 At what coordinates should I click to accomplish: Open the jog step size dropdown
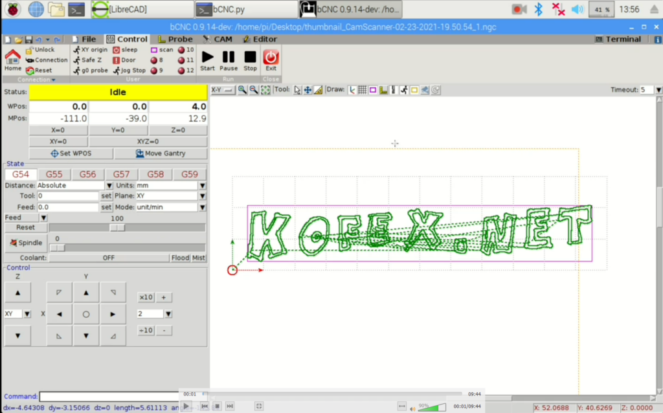point(168,314)
